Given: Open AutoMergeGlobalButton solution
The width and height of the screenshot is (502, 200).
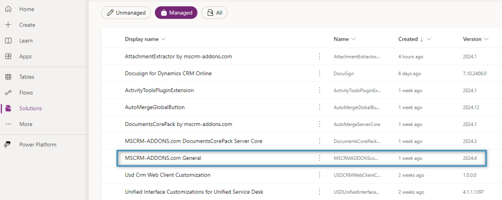Looking at the screenshot, I should [155, 107].
